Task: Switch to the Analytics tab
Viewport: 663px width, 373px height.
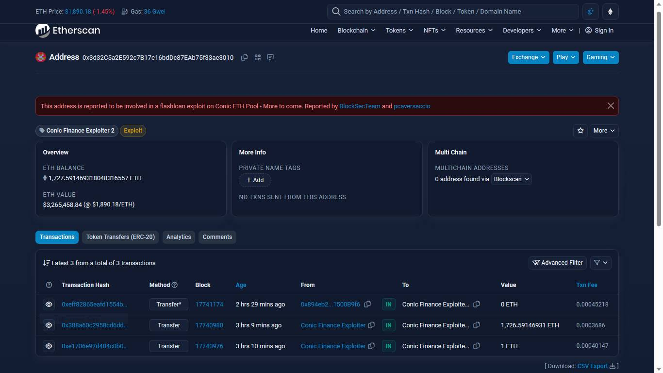Action: point(179,237)
